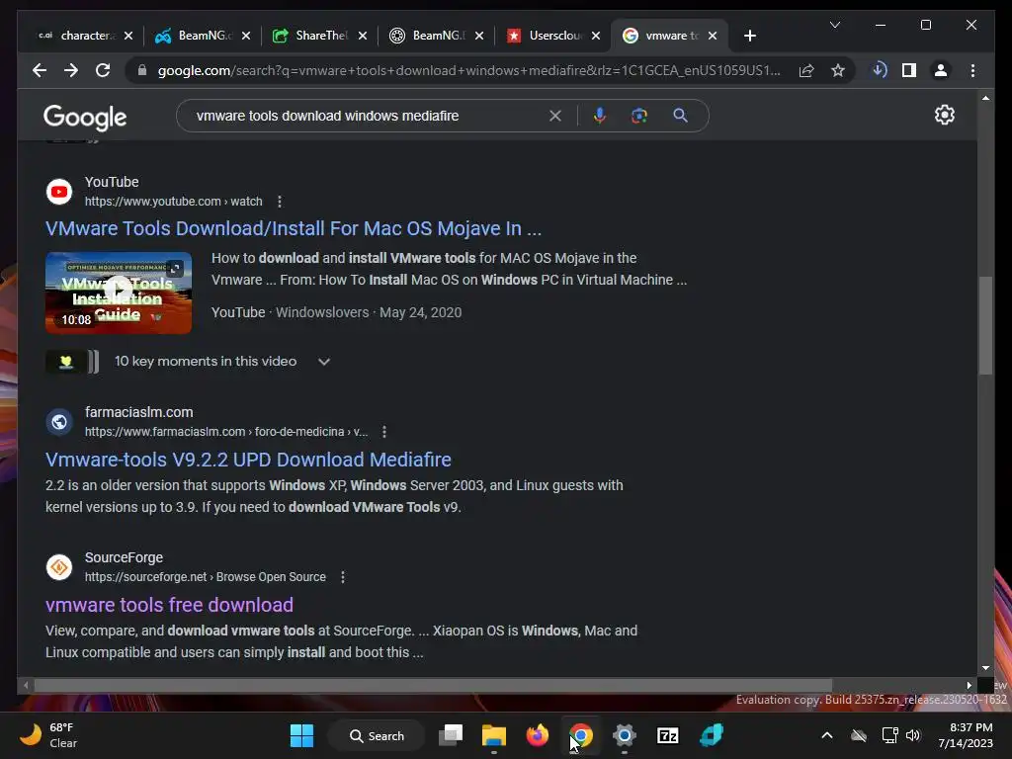The width and height of the screenshot is (1012, 759).
Task: Open options for the YouTube result
Action: [x=280, y=202]
